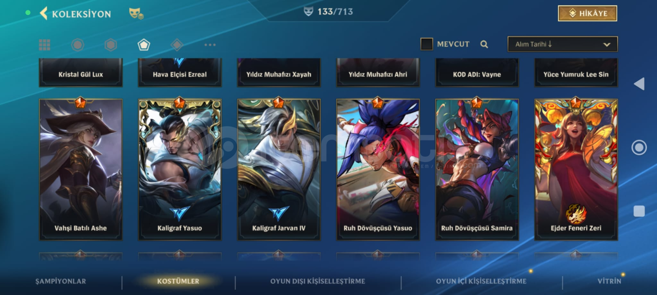
Task: Select the hexagon rarity filter icon
Action: 111,45
